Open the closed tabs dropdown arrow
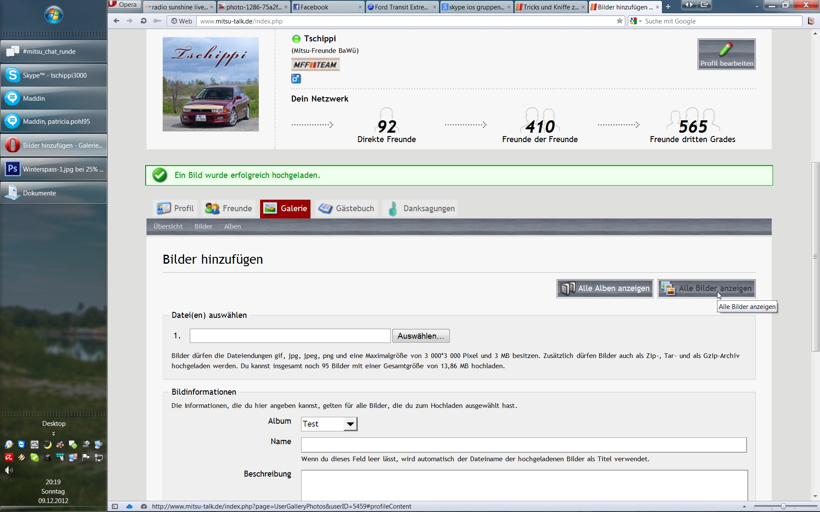820x512 pixels. 757,7
